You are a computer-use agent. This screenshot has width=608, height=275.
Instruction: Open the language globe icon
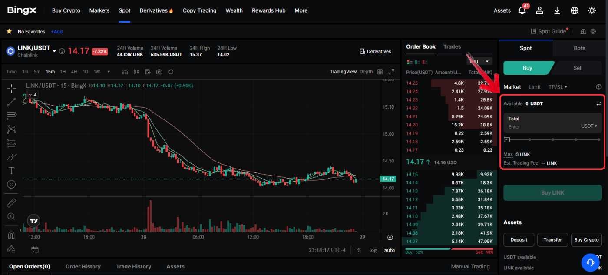click(x=575, y=10)
